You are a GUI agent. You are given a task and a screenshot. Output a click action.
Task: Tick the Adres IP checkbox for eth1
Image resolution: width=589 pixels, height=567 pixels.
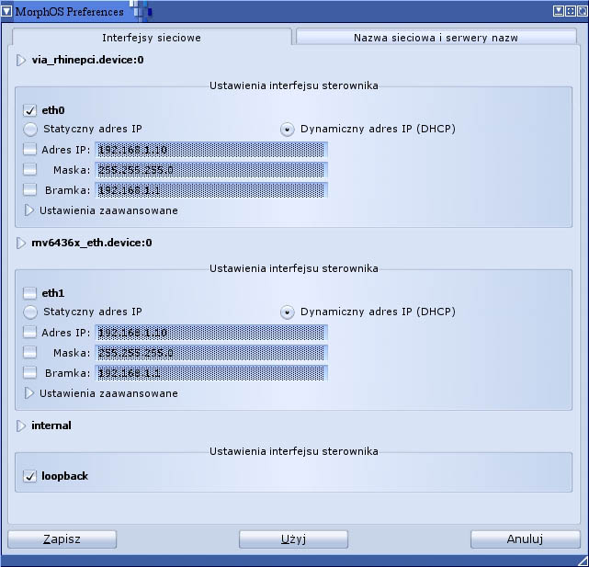coord(29,332)
